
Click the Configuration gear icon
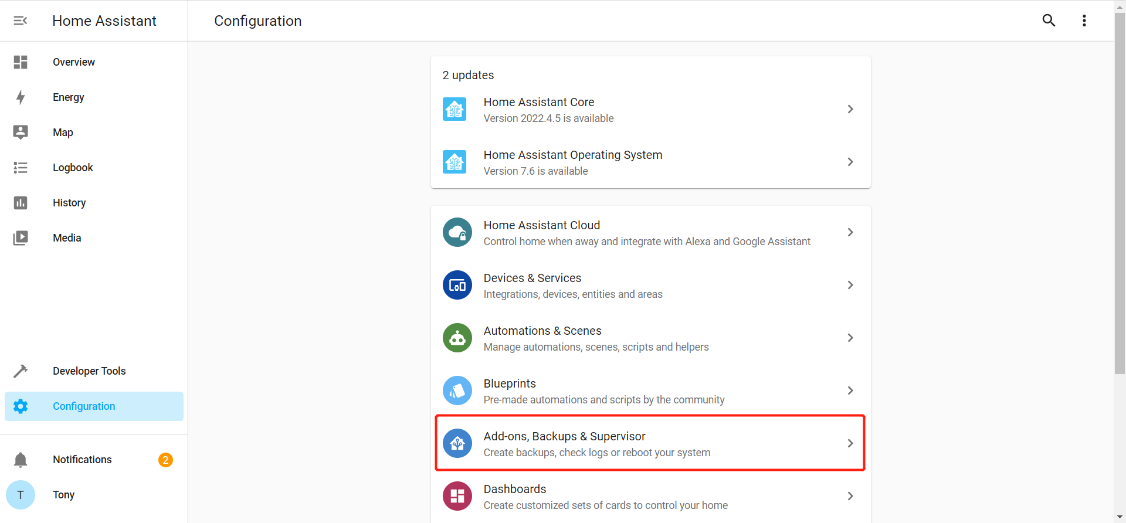click(21, 406)
